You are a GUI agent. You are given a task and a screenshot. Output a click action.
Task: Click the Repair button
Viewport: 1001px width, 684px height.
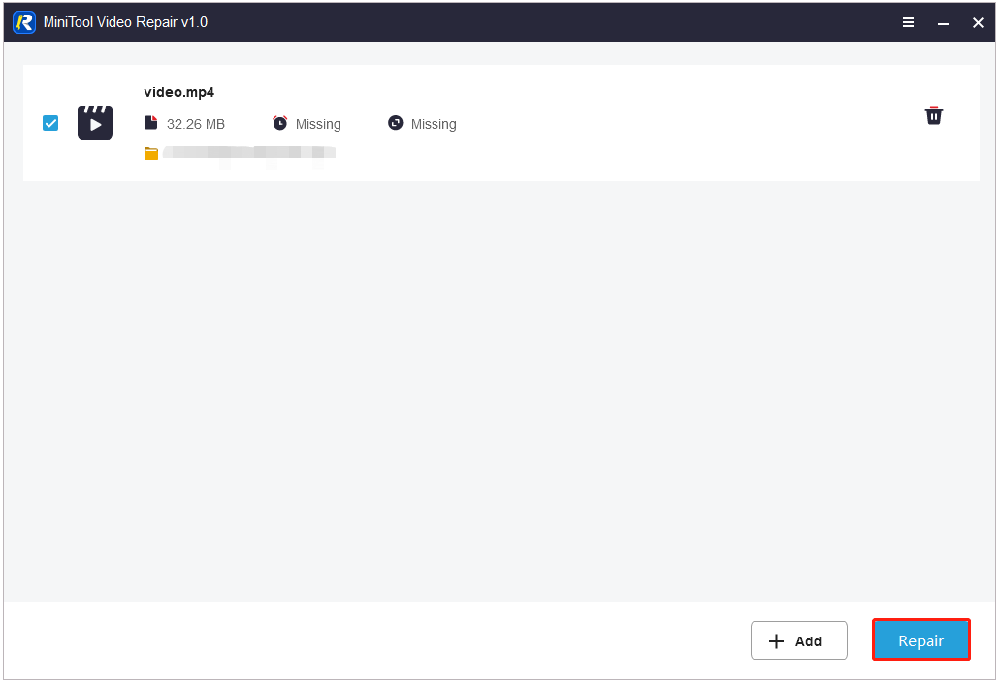[920, 640]
